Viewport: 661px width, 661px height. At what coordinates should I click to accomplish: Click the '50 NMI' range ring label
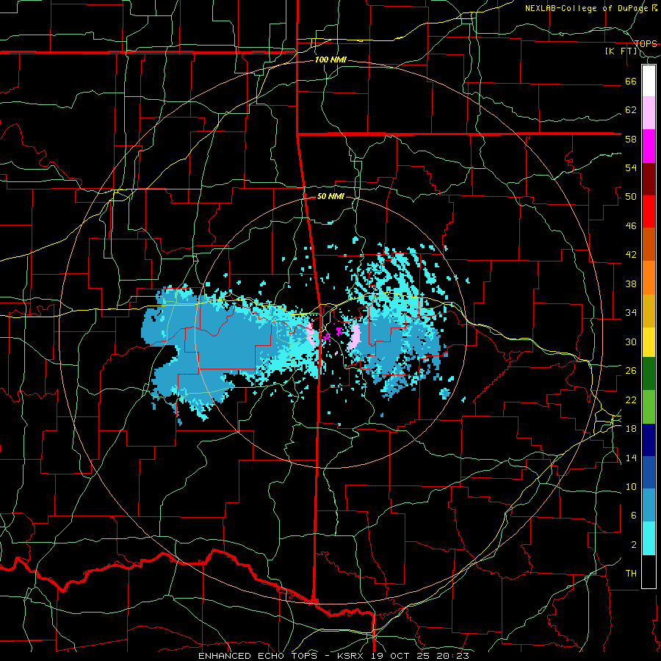(x=330, y=196)
